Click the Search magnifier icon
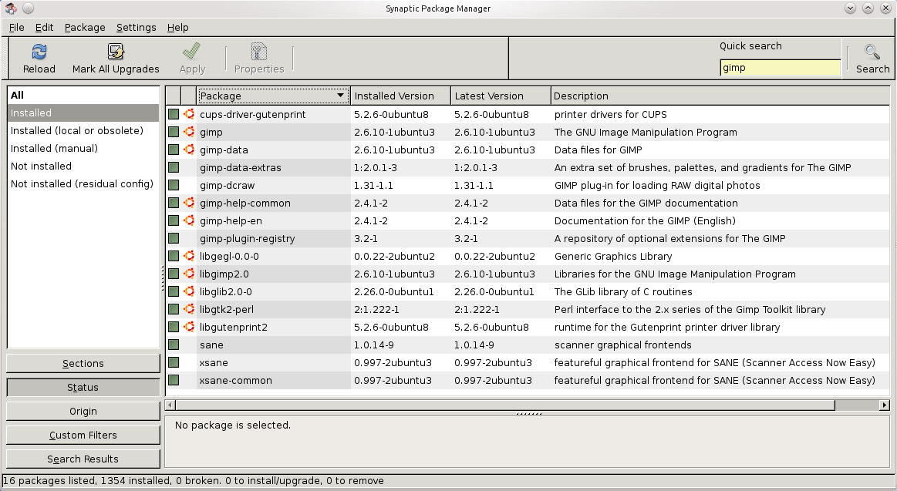The image size is (897, 491). point(872,52)
